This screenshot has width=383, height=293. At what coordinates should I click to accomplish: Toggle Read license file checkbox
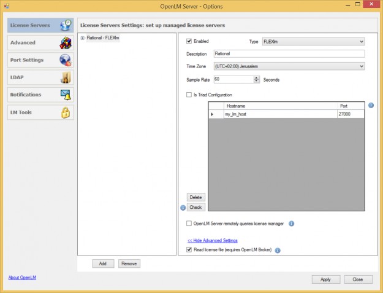[x=189, y=250]
